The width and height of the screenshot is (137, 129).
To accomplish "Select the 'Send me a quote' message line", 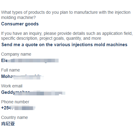I will (x=64, y=45).
